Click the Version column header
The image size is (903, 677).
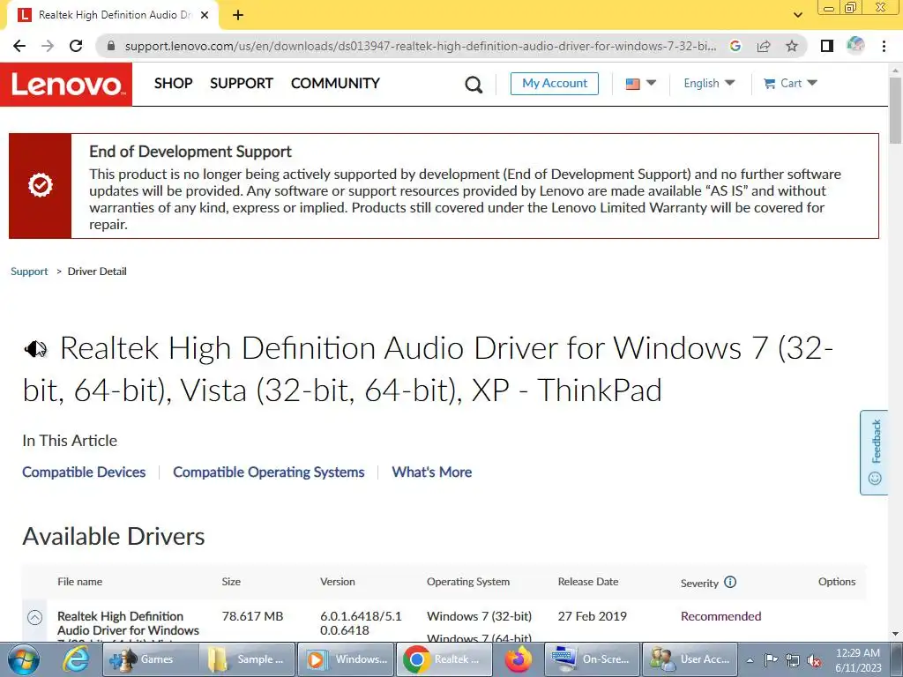338,582
